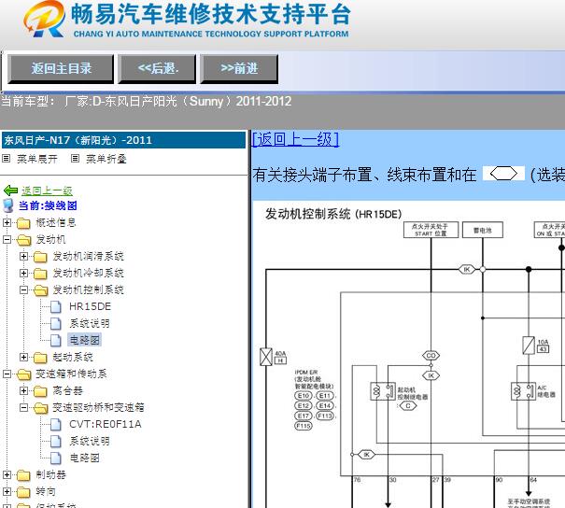This screenshot has width=565, height=508.
Task: Expand the 概述信息 folder node
Action: tap(7, 222)
